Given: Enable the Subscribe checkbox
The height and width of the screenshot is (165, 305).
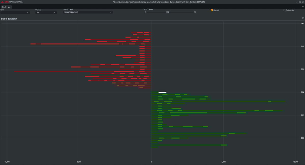Looking at the screenshot, I should pyautogui.click(x=284, y=10).
